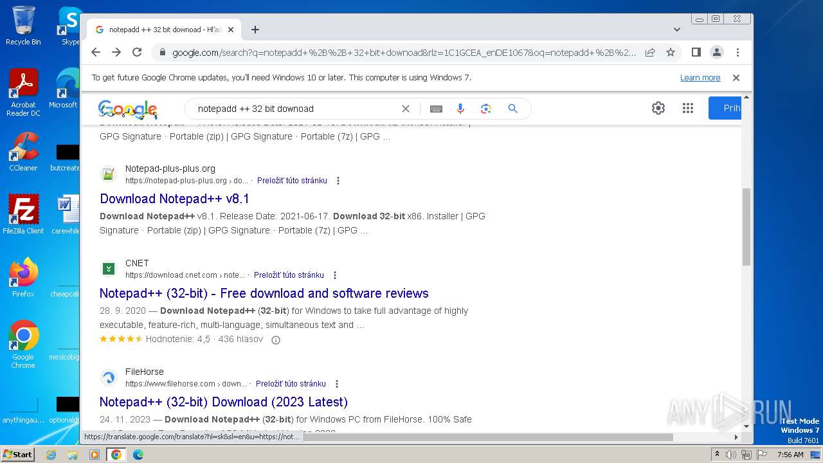Screen dimensions: 823x463
Task: Open more options for CNET result
Action: 335,275
